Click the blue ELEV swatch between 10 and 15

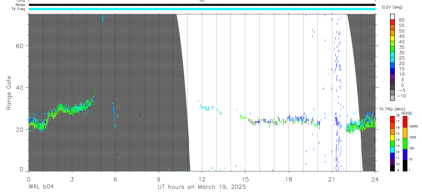(x=392, y=71)
